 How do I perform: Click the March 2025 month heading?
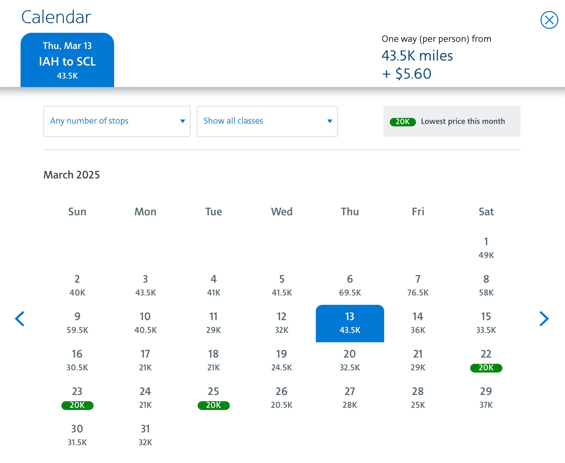[71, 175]
